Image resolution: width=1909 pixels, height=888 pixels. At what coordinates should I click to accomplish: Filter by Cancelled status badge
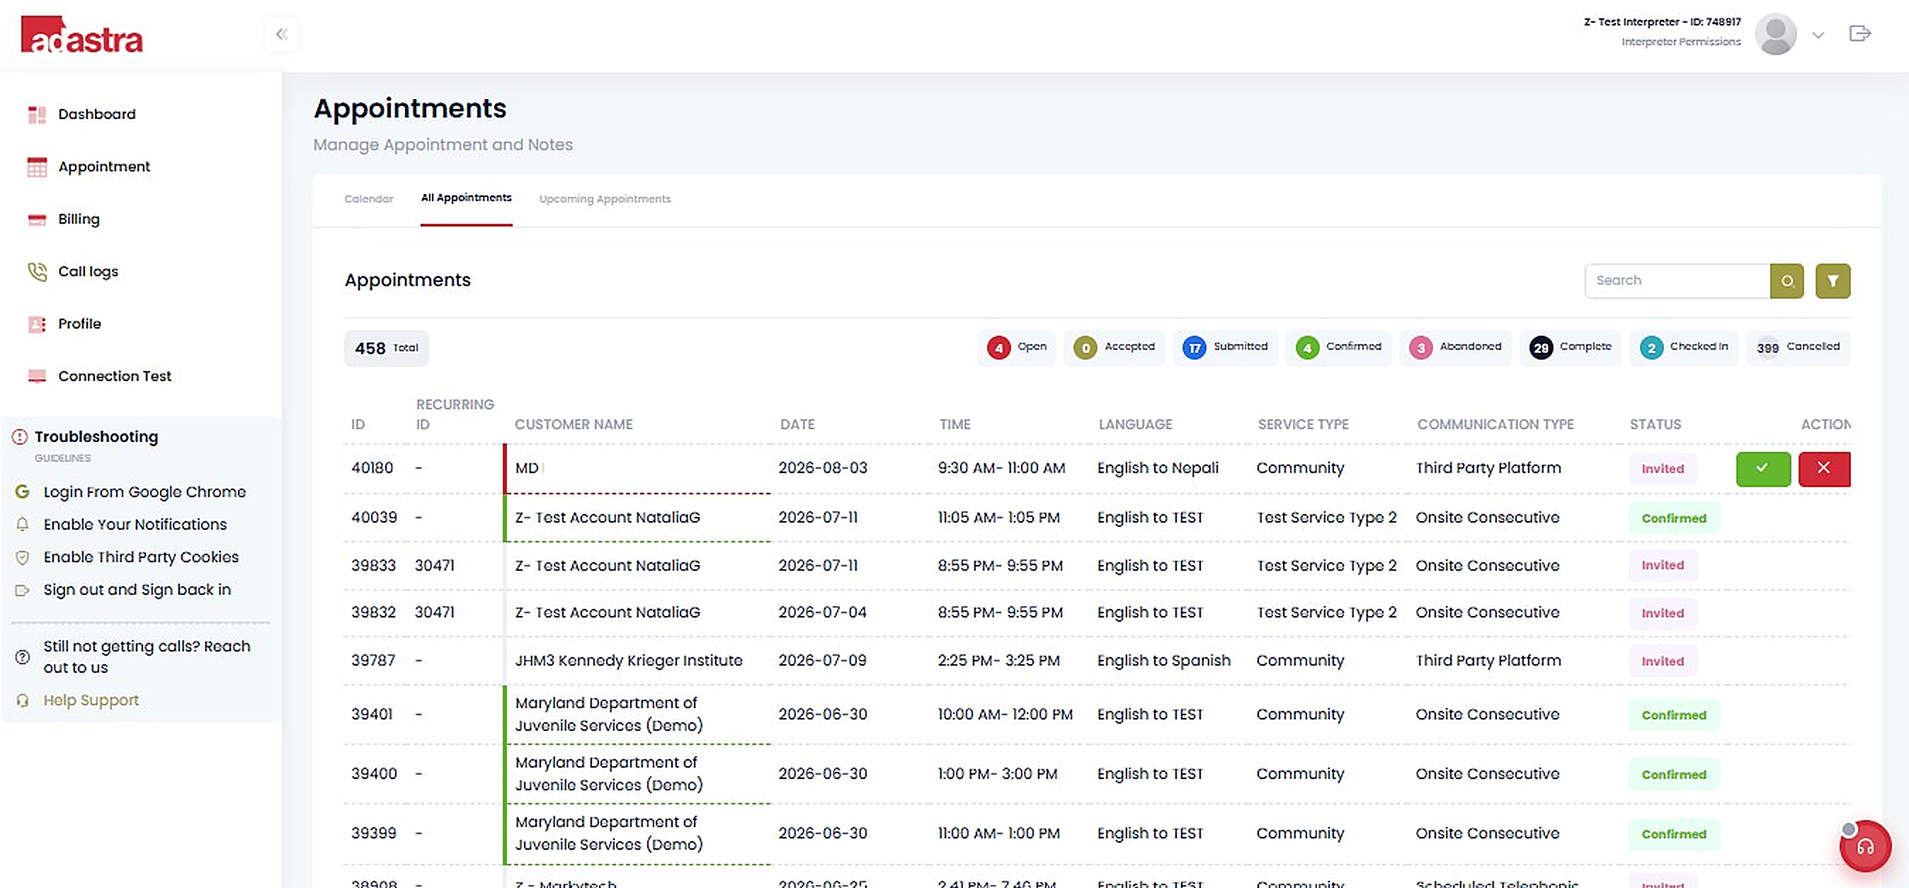(x=1798, y=348)
